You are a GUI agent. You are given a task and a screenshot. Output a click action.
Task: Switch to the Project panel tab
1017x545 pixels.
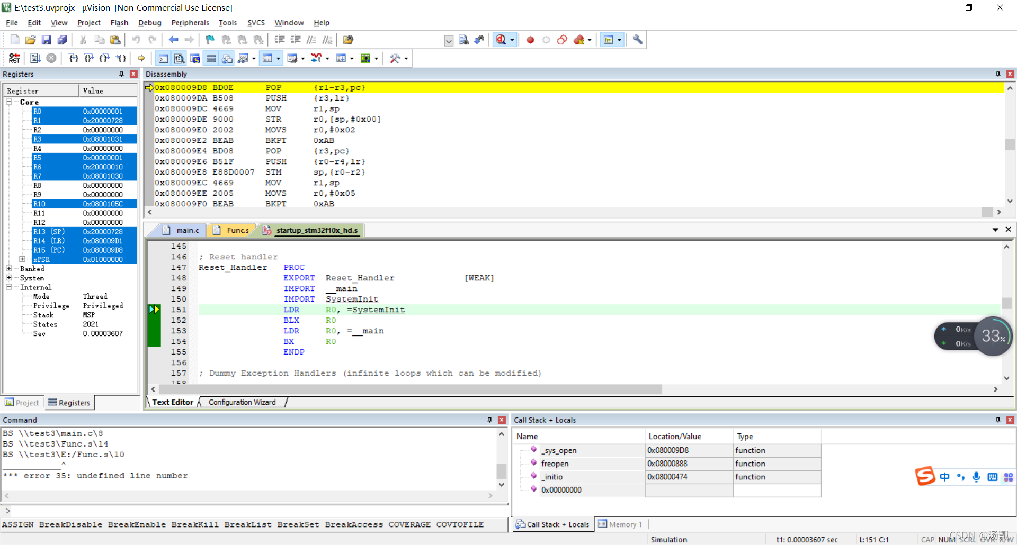point(23,403)
